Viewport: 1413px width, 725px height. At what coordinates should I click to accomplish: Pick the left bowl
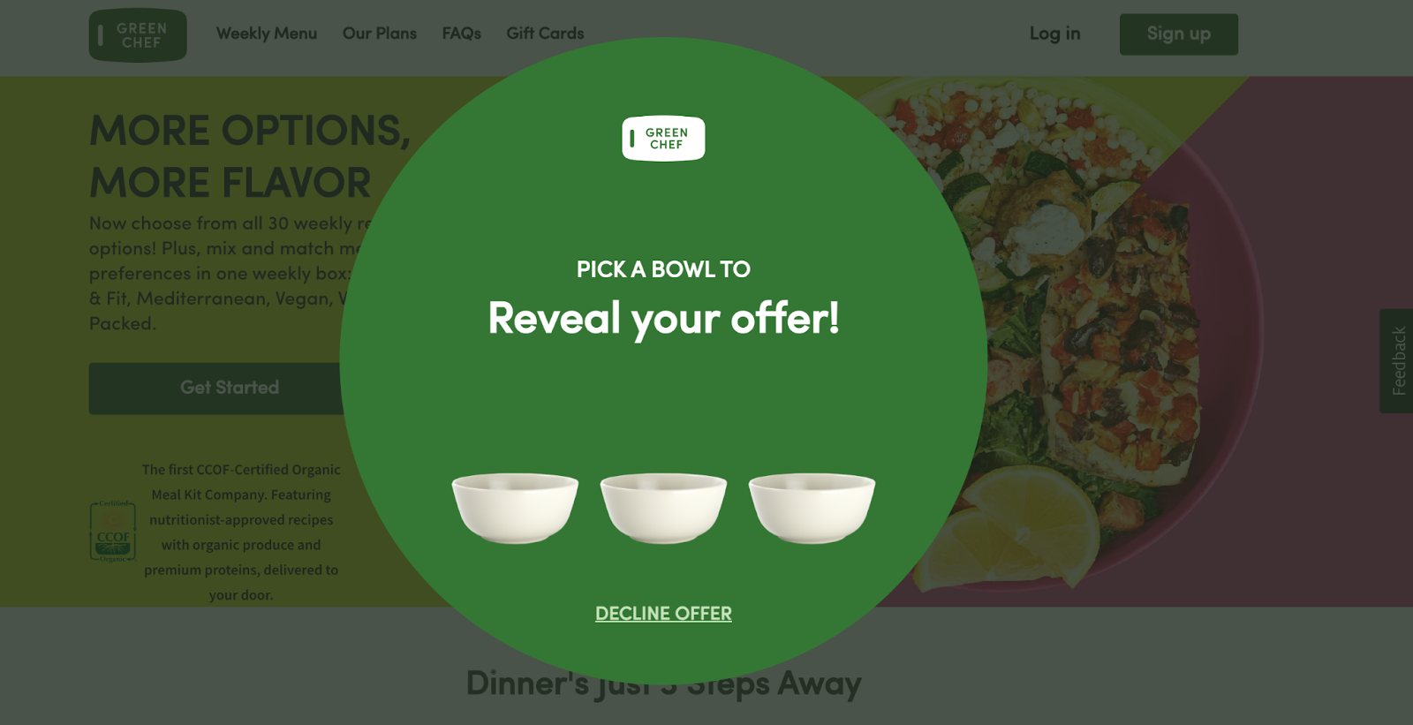coord(515,508)
